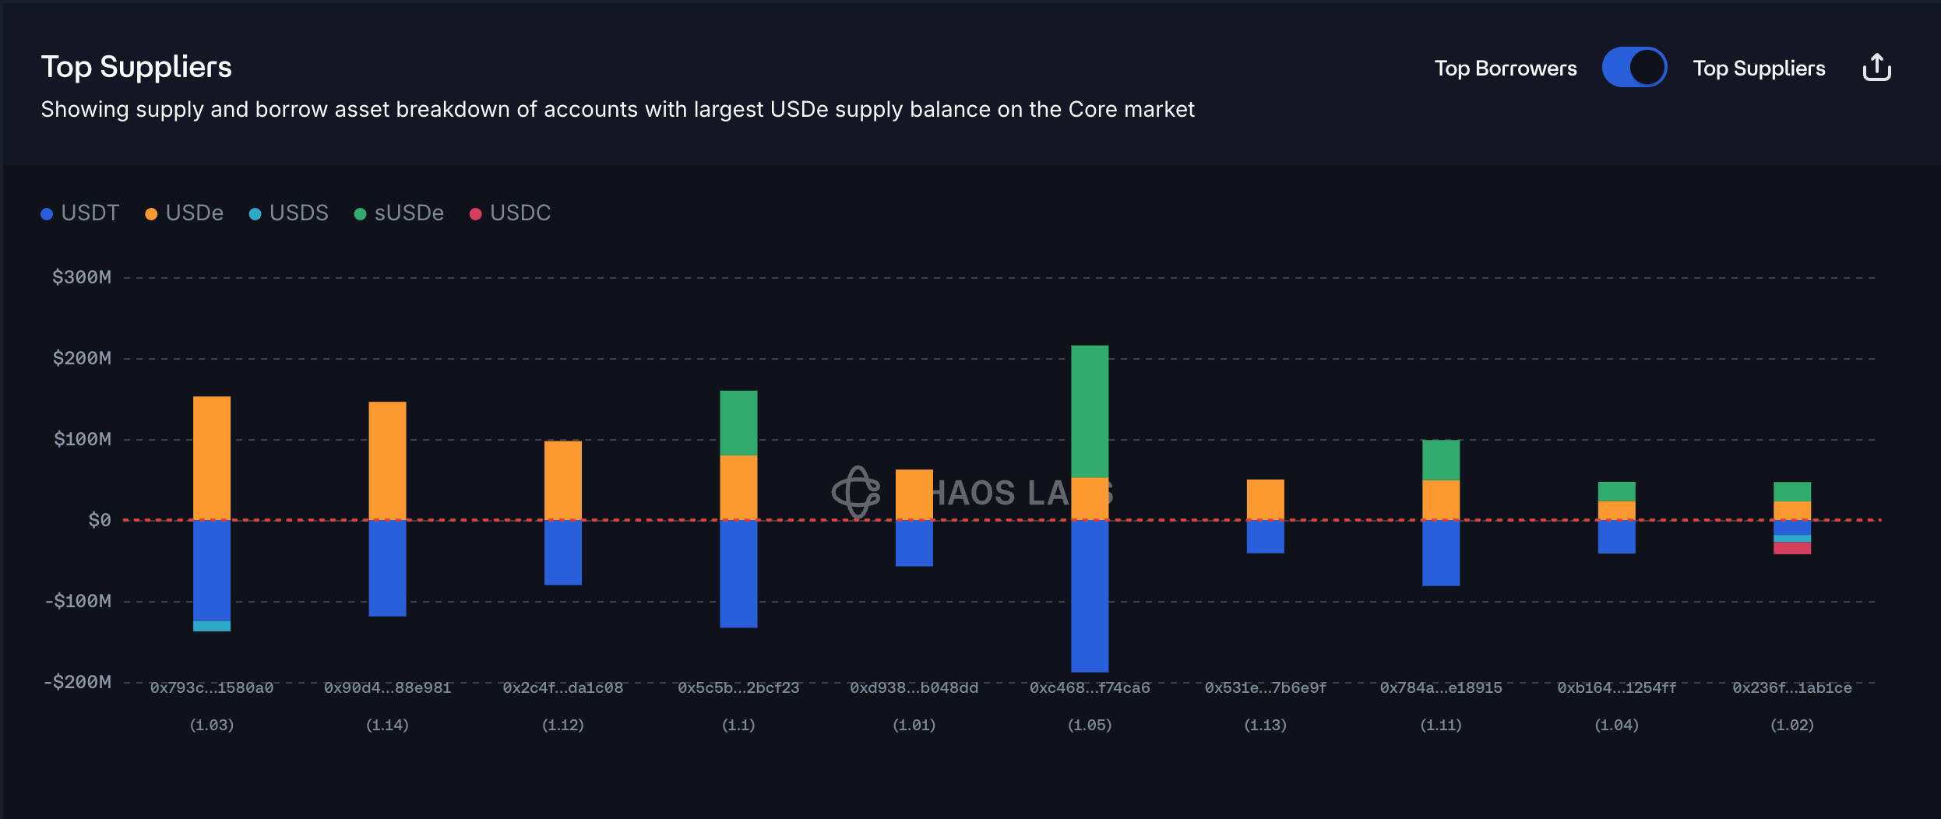The image size is (1941, 819).
Task: Click the red USDC segment of 0x236f...1ab1ce
Action: pos(1792,548)
